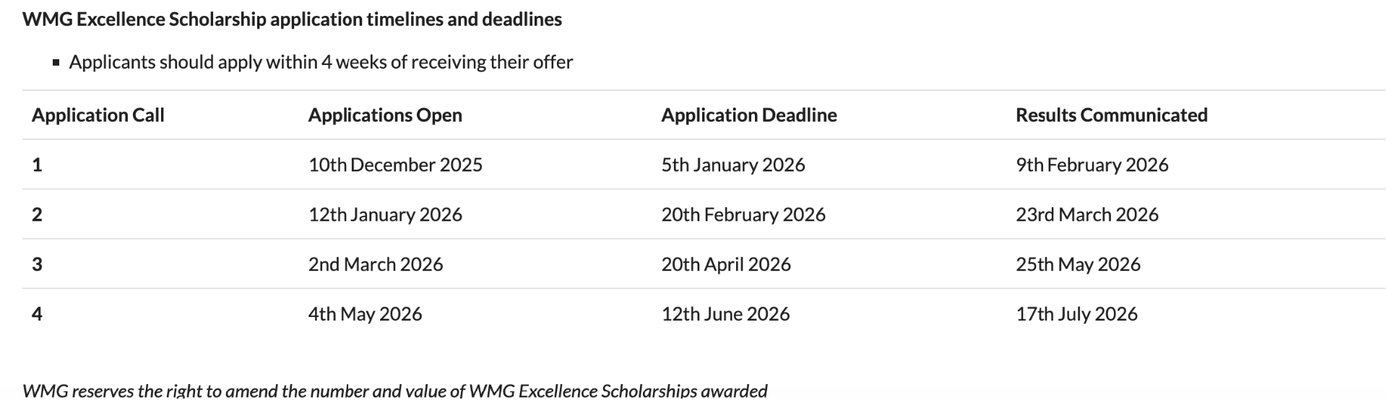Click the 17th July 2026 result date
Image resolution: width=1387 pixels, height=400 pixels.
(1076, 314)
